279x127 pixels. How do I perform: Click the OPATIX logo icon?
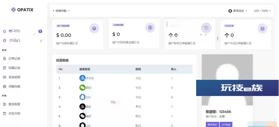point(13,10)
